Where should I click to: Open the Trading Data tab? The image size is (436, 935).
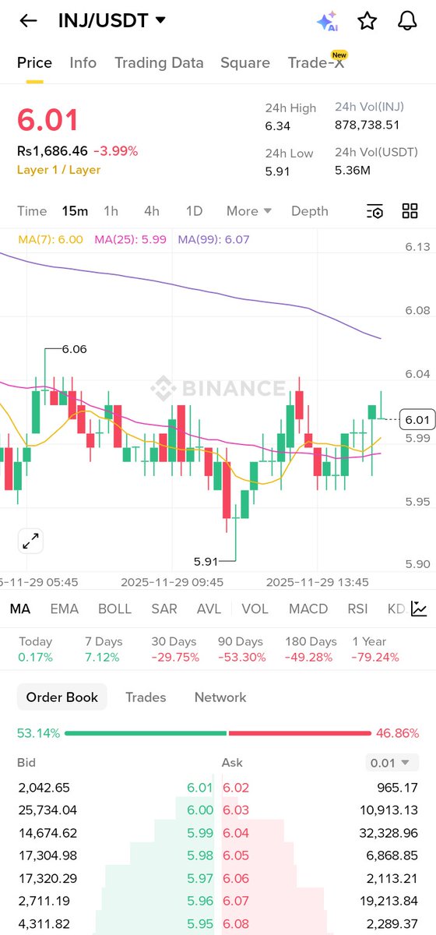pyautogui.click(x=159, y=63)
